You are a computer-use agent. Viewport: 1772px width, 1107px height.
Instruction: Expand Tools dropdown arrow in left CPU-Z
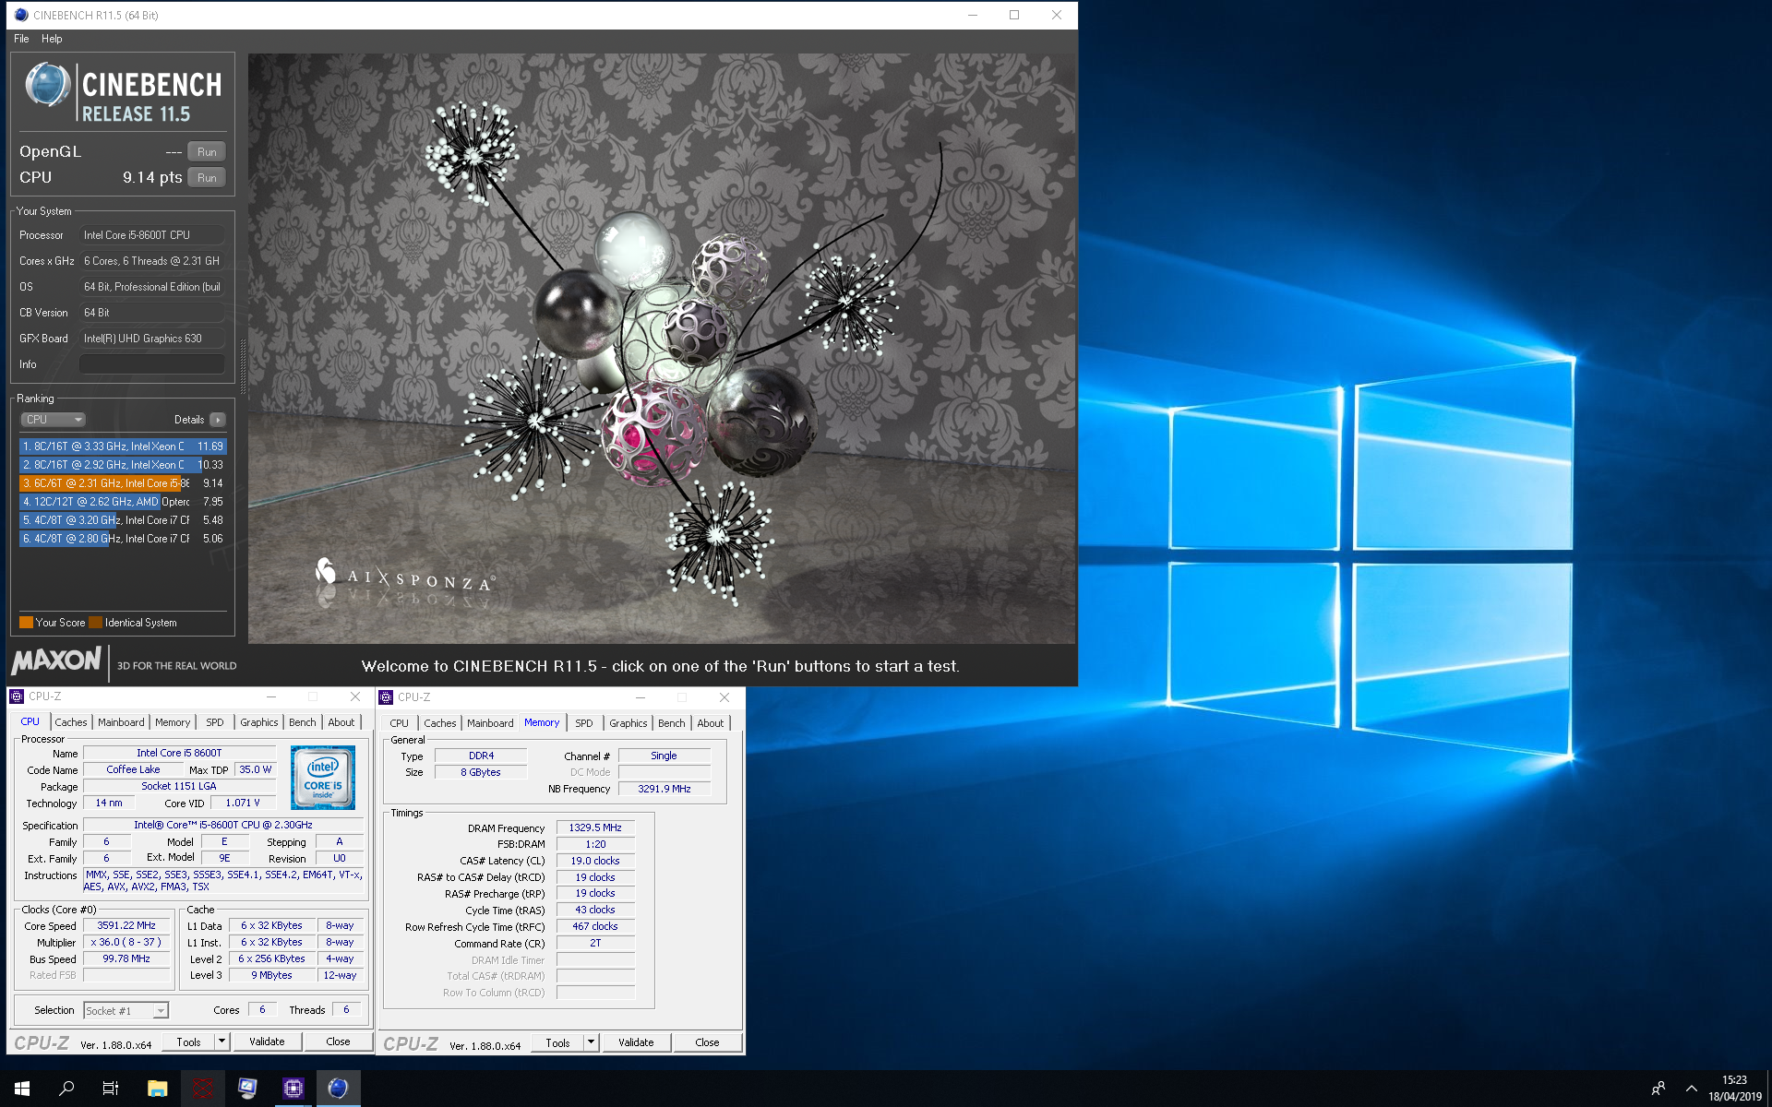point(221,1042)
